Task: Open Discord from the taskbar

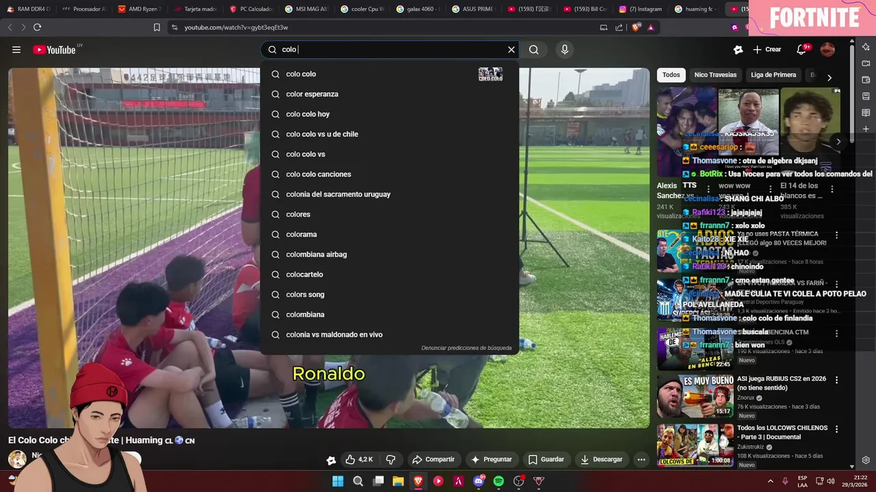Action: pyautogui.click(x=478, y=481)
